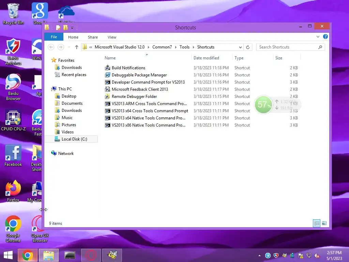349x262 pixels.
Task: Customize Quick Access Toolbar dropdown
Action: pyautogui.click(x=72, y=28)
